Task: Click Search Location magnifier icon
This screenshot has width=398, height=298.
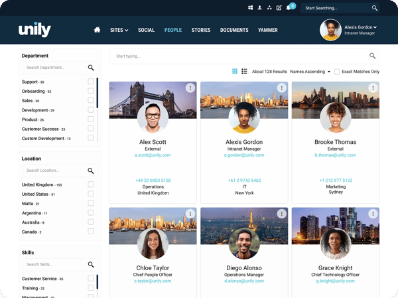Action: tap(91, 171)
